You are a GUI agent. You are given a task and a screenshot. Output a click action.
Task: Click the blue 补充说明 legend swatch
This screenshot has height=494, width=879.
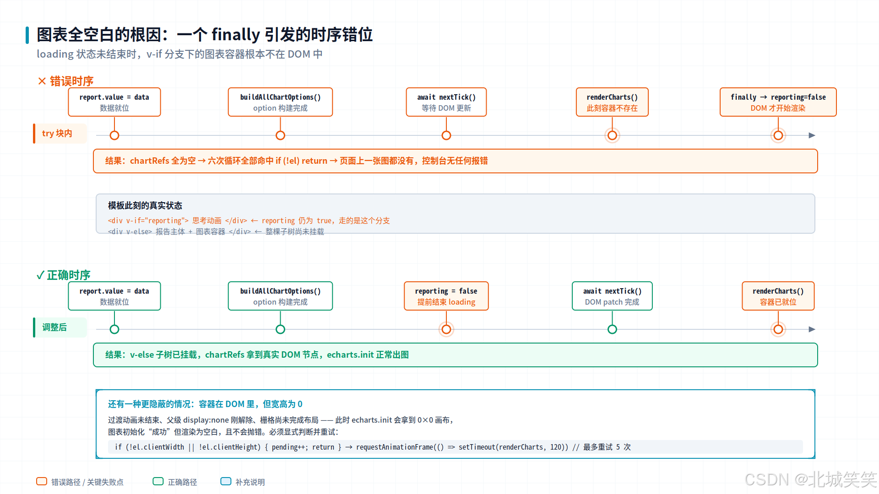coord(226,481)
